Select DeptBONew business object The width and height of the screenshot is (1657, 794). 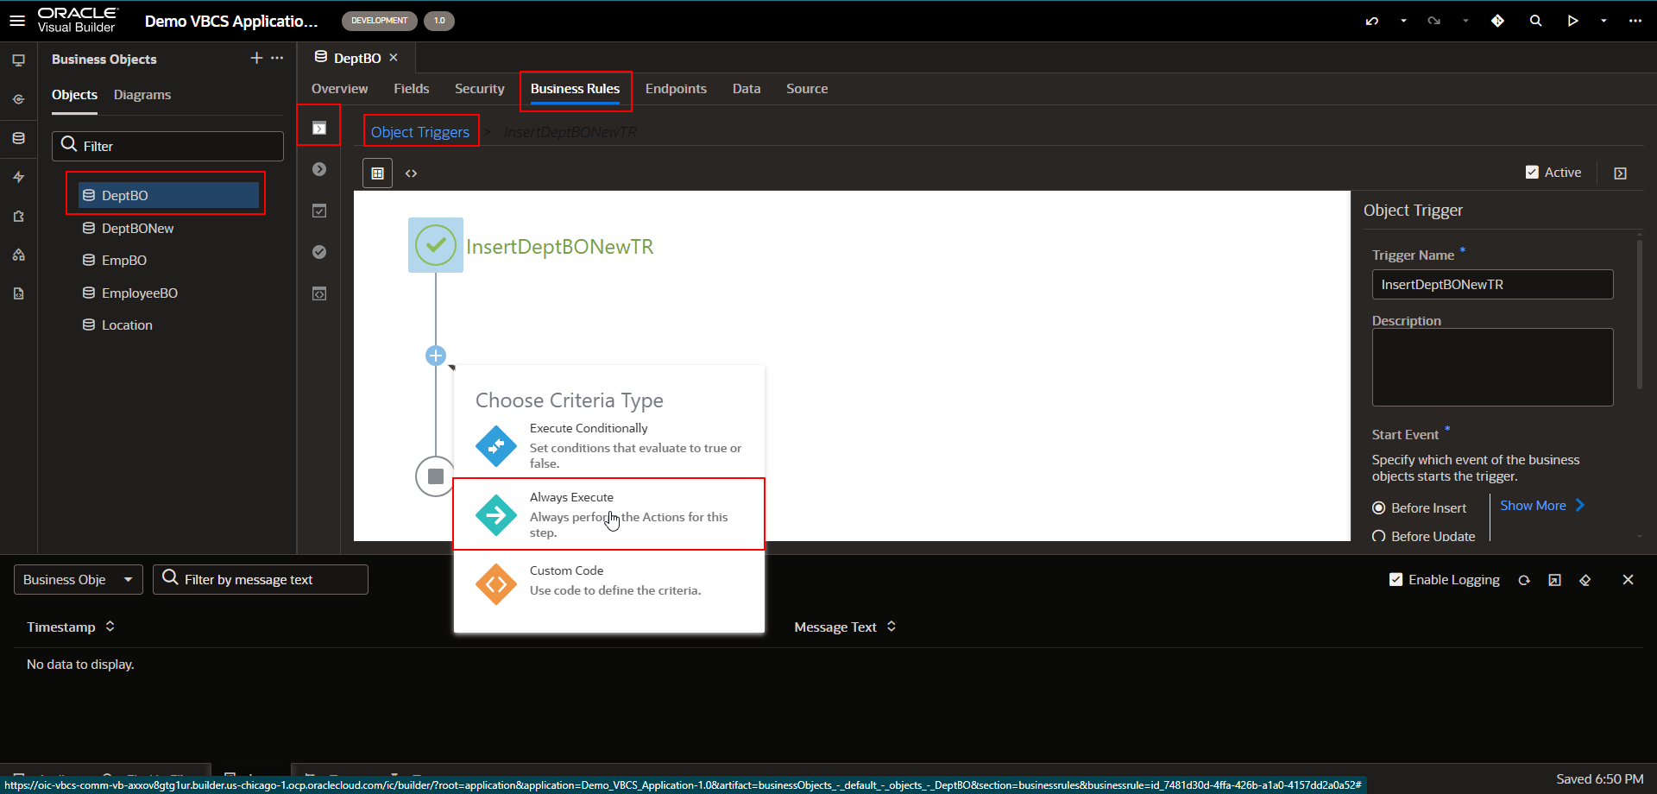[137, 229]
